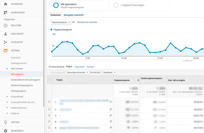204x133 pixels.
Task: Click the empty segment circle icon
Action: click(116, 5)
